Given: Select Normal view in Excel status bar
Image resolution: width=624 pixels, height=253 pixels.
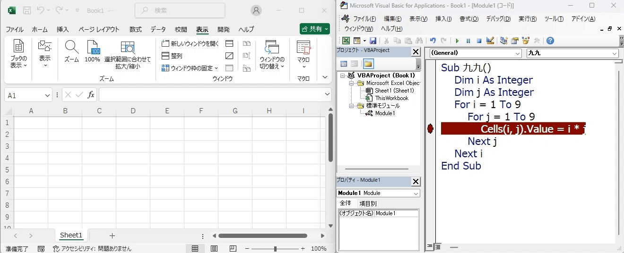Looking at the screenshot, I should pos(195,248).
